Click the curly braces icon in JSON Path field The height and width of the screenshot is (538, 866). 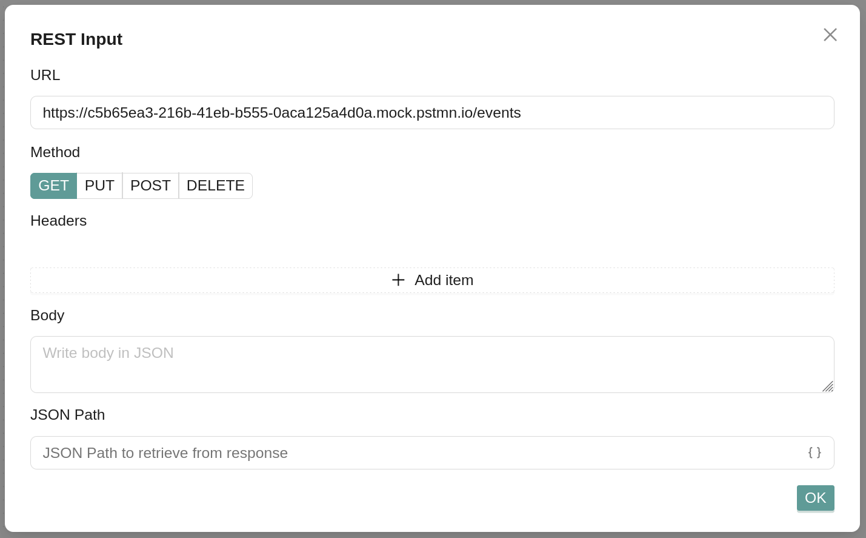tap(814, 452)
